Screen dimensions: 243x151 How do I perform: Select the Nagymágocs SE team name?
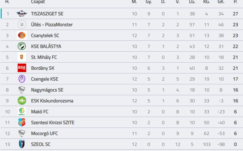pos(47,90)
